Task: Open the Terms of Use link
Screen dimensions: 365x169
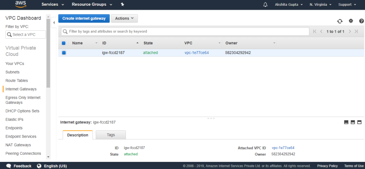Action: pos(354,166)
